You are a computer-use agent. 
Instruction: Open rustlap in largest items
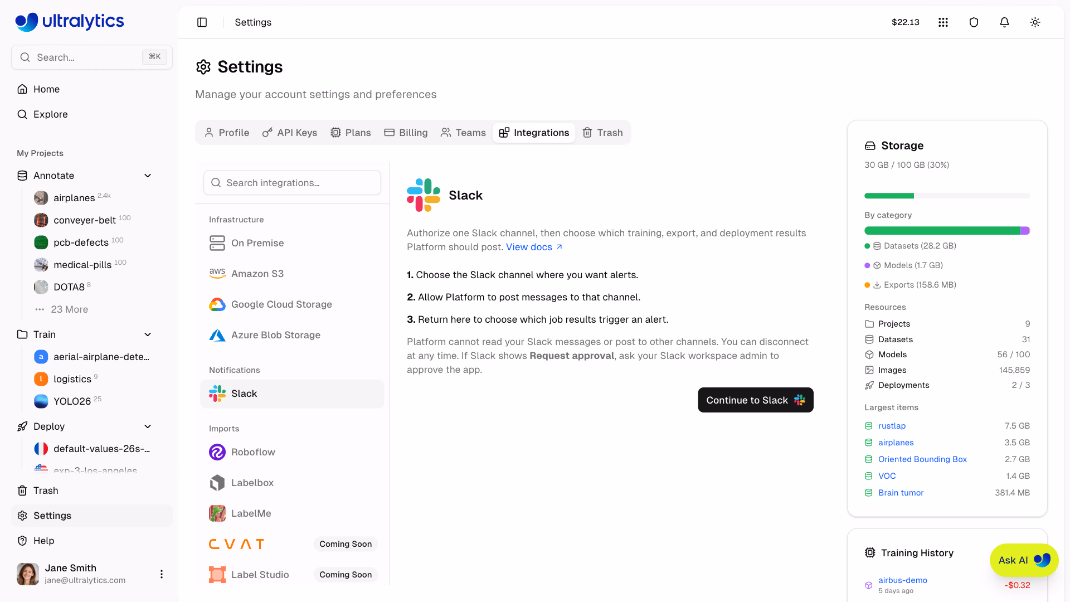(892, 426)
